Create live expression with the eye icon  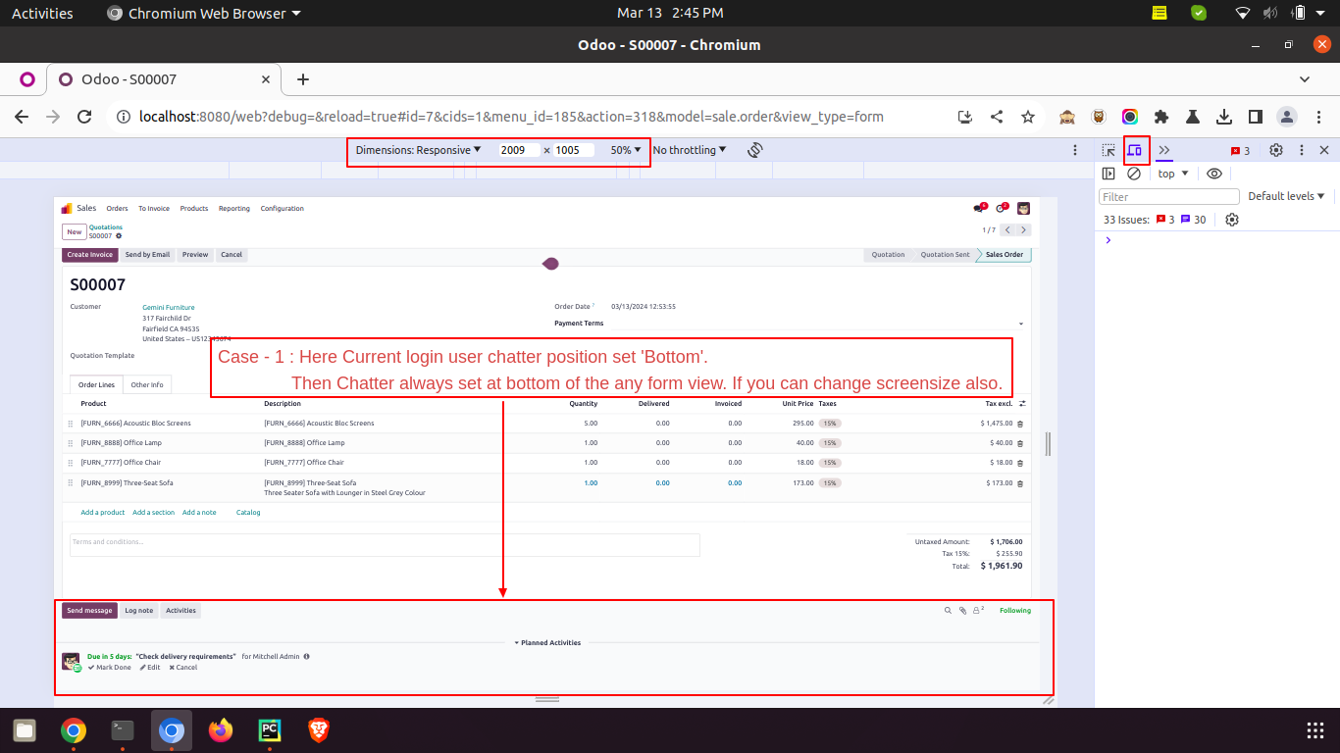pos(1214,174)
